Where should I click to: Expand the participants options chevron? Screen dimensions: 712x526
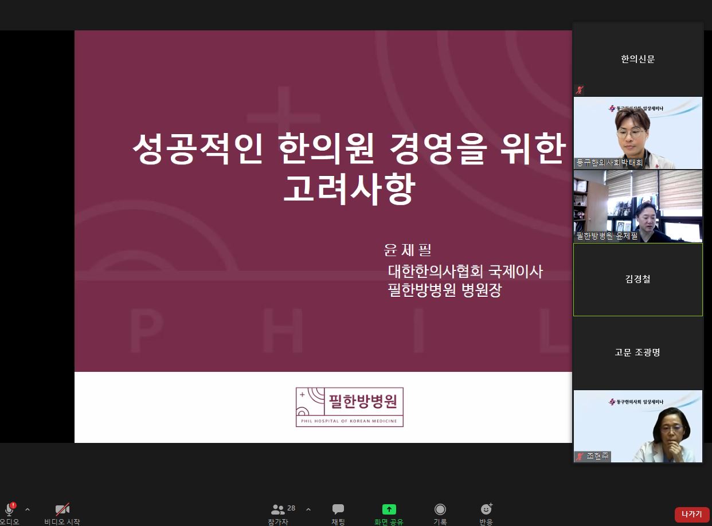pyautogui.click(x=308, y=510)
